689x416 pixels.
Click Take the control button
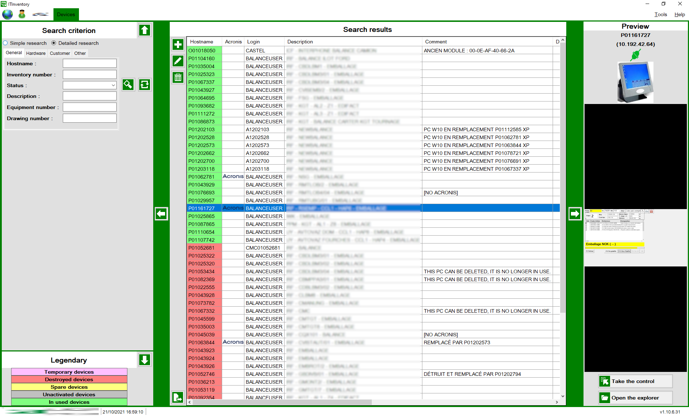point(635,381)
